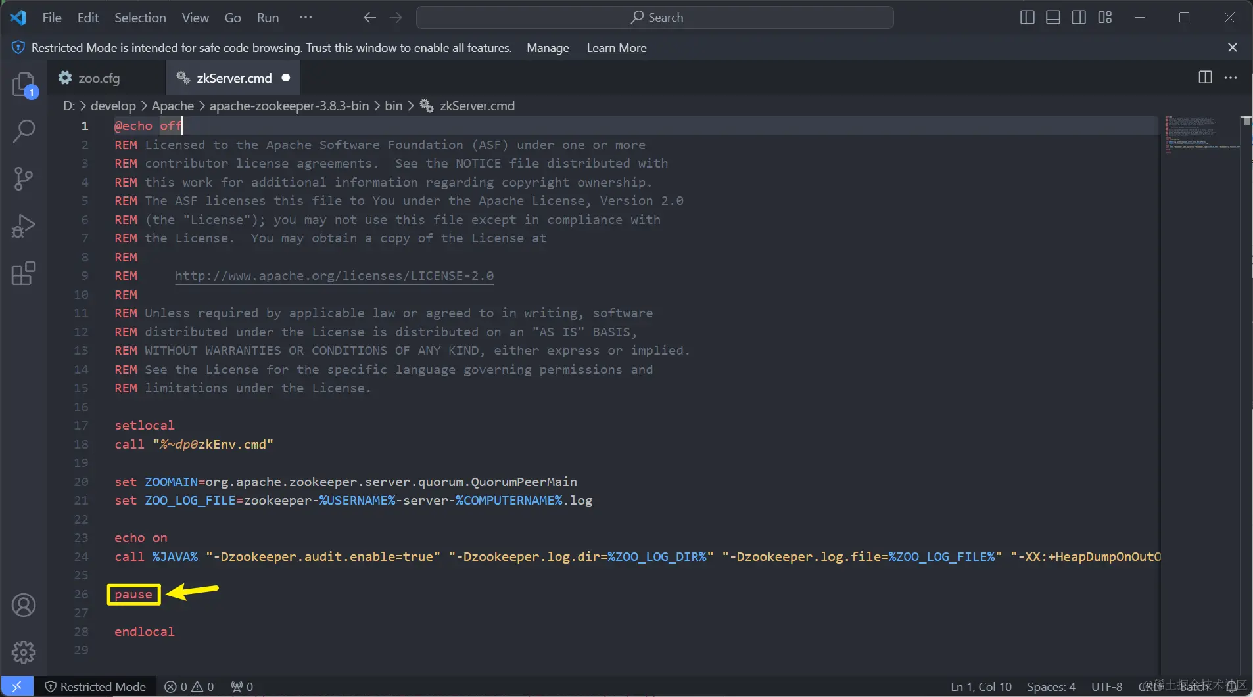Change language mode from Batch
The width and height of the screenshot is (1253, 697).
click(1194, 686)
